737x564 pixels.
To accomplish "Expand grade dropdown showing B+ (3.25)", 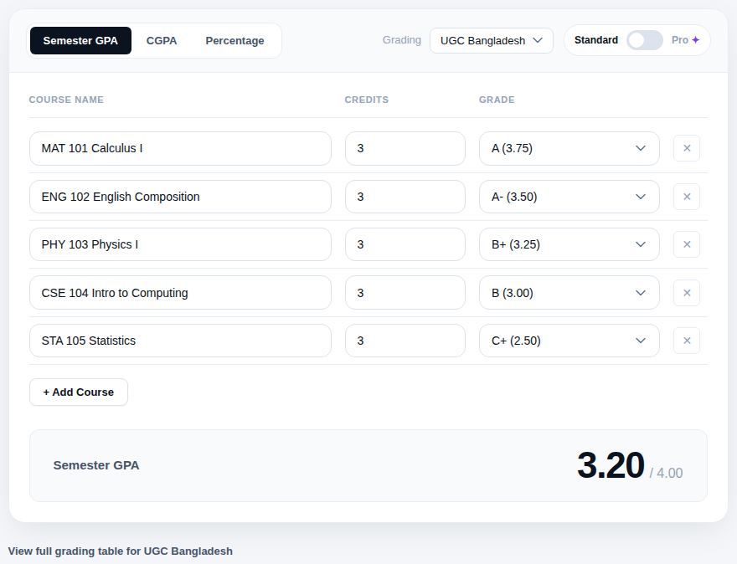I will coord(569,244).
